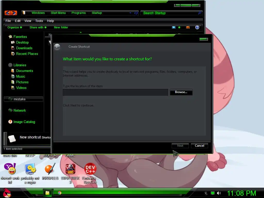Select the 'probably not a rogue' icon

pos(30,169)
